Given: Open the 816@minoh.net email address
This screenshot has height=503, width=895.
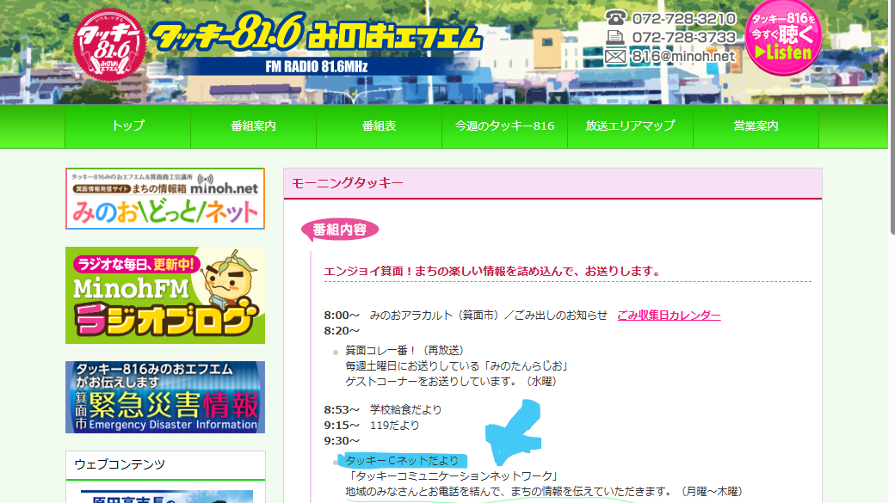Looking at the screenshot, I should click(683, 57).
